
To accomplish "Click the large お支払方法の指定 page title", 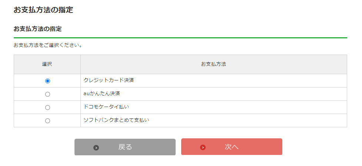I will (43, 10).
